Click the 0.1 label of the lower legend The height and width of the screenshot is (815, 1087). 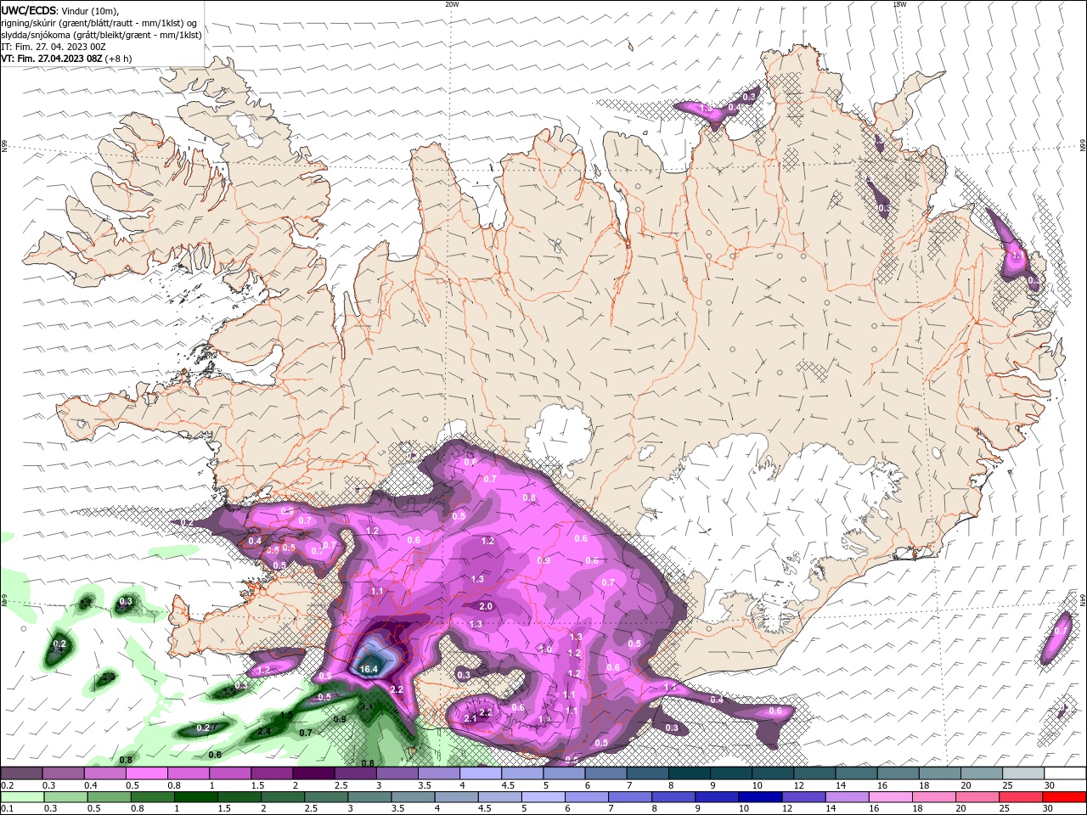tap(7, 809)
